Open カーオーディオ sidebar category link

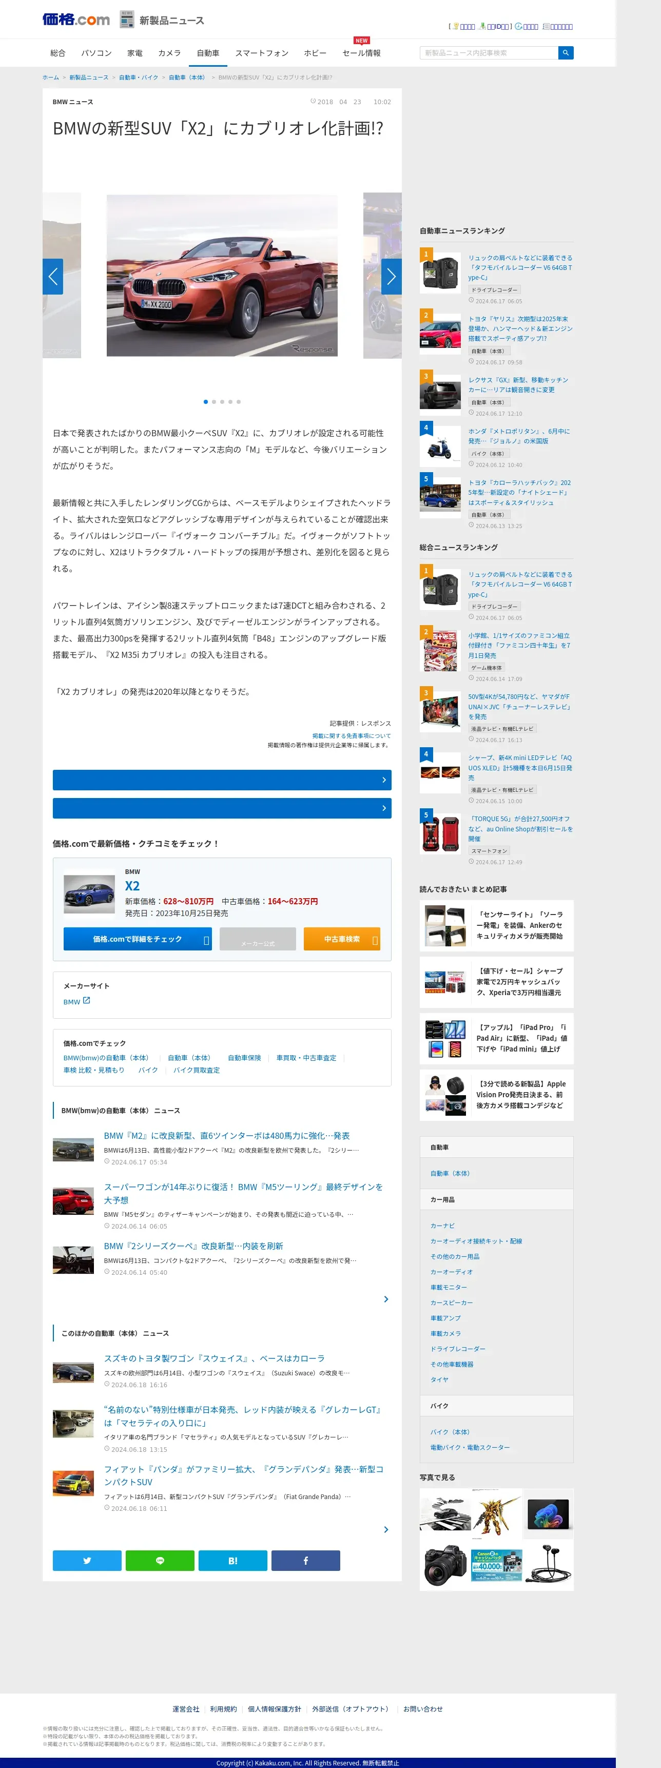point(452,1272)
